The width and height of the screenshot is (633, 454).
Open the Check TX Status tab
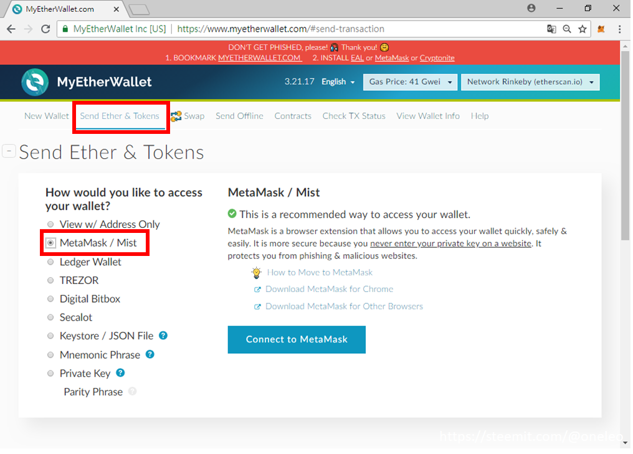354,116
